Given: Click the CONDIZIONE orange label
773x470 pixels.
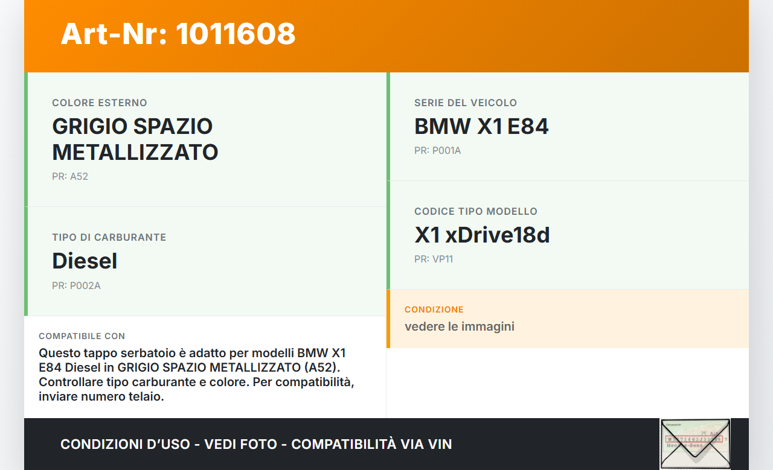Looking at the screenshot, I should tap(434, 310).
